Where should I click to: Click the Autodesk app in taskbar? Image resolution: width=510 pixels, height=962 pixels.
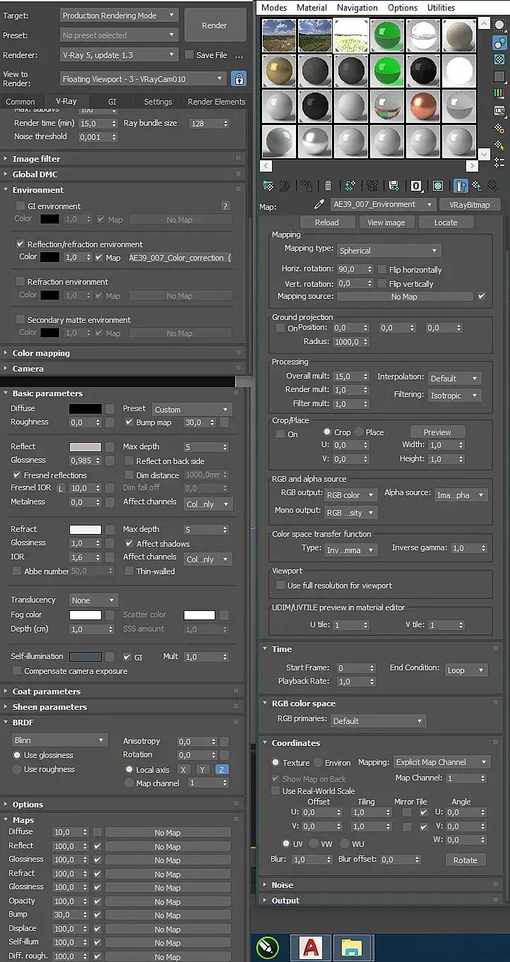coord(311,948)
